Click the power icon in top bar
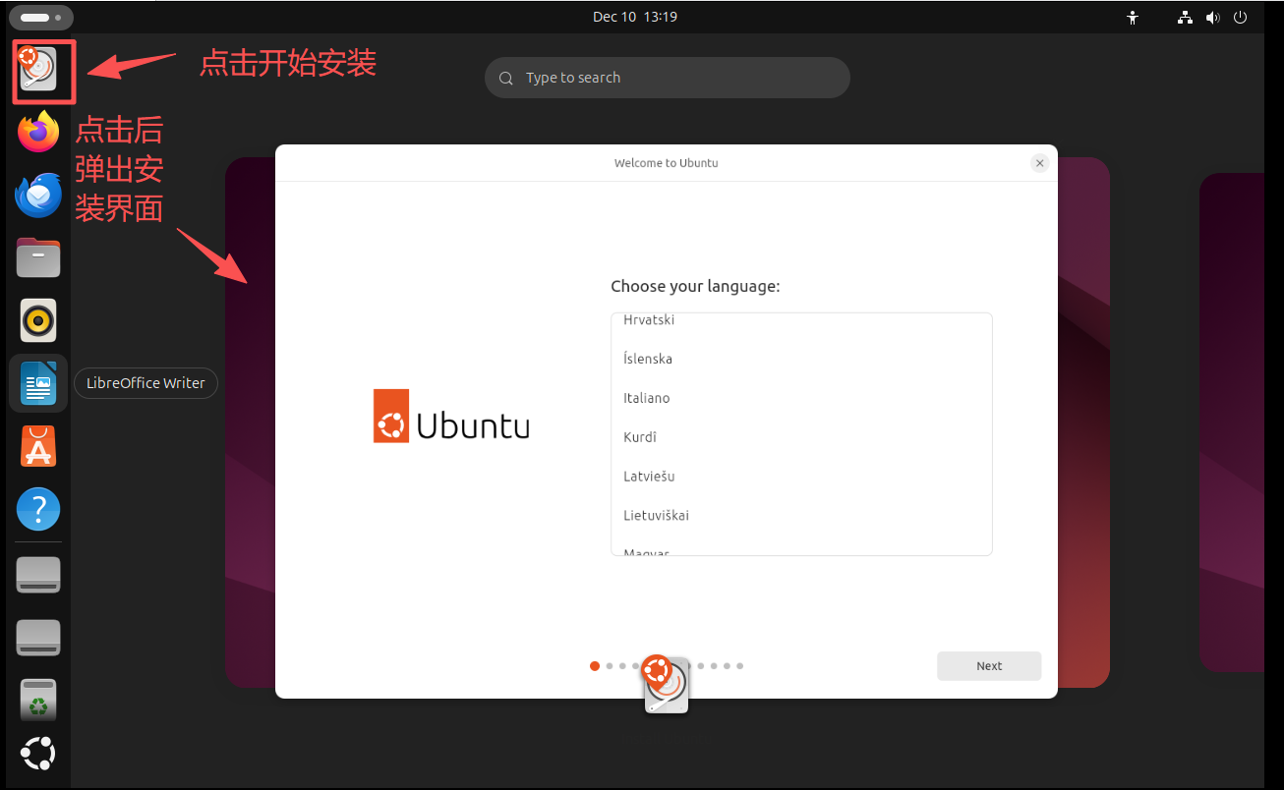 [1240, 17]
